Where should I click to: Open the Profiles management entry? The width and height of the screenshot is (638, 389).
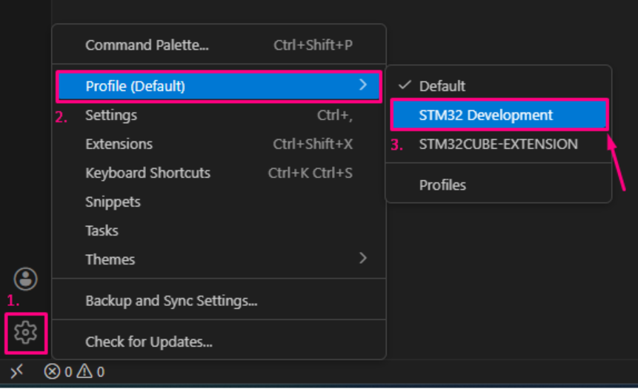(x=442, y=184)
